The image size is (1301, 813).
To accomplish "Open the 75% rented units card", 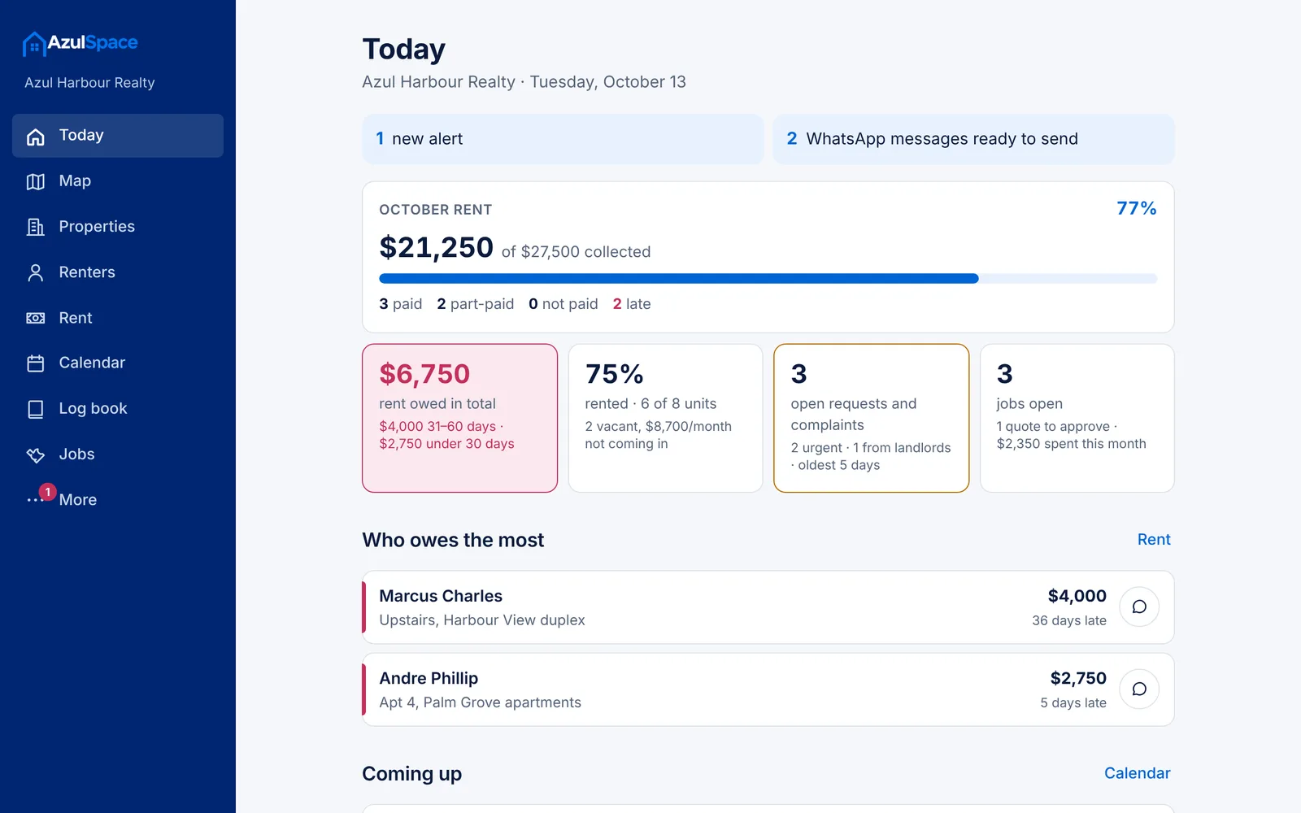I will pos(665,418).
